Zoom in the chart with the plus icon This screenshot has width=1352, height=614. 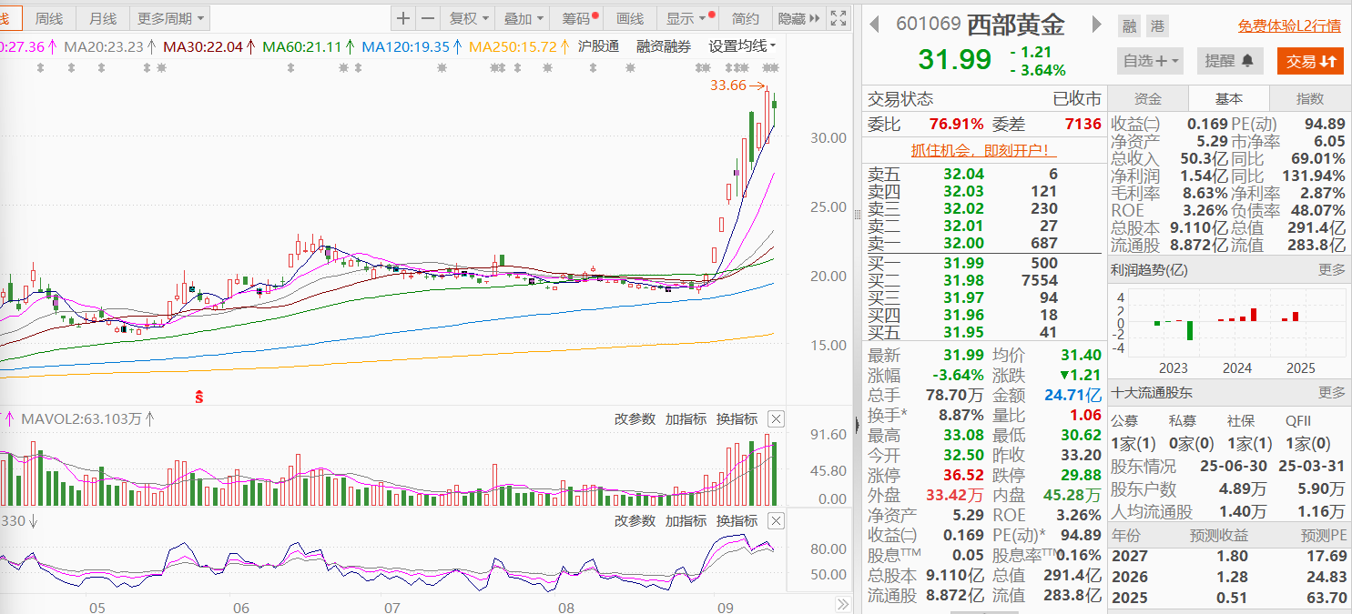(403, 18)
